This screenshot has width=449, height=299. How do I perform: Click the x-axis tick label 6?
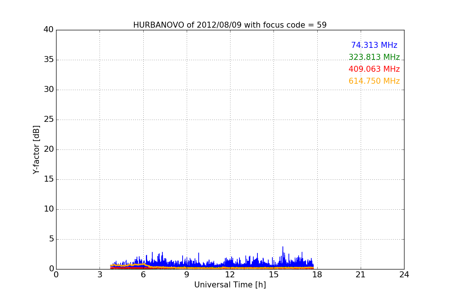click(x=143, y=274)
